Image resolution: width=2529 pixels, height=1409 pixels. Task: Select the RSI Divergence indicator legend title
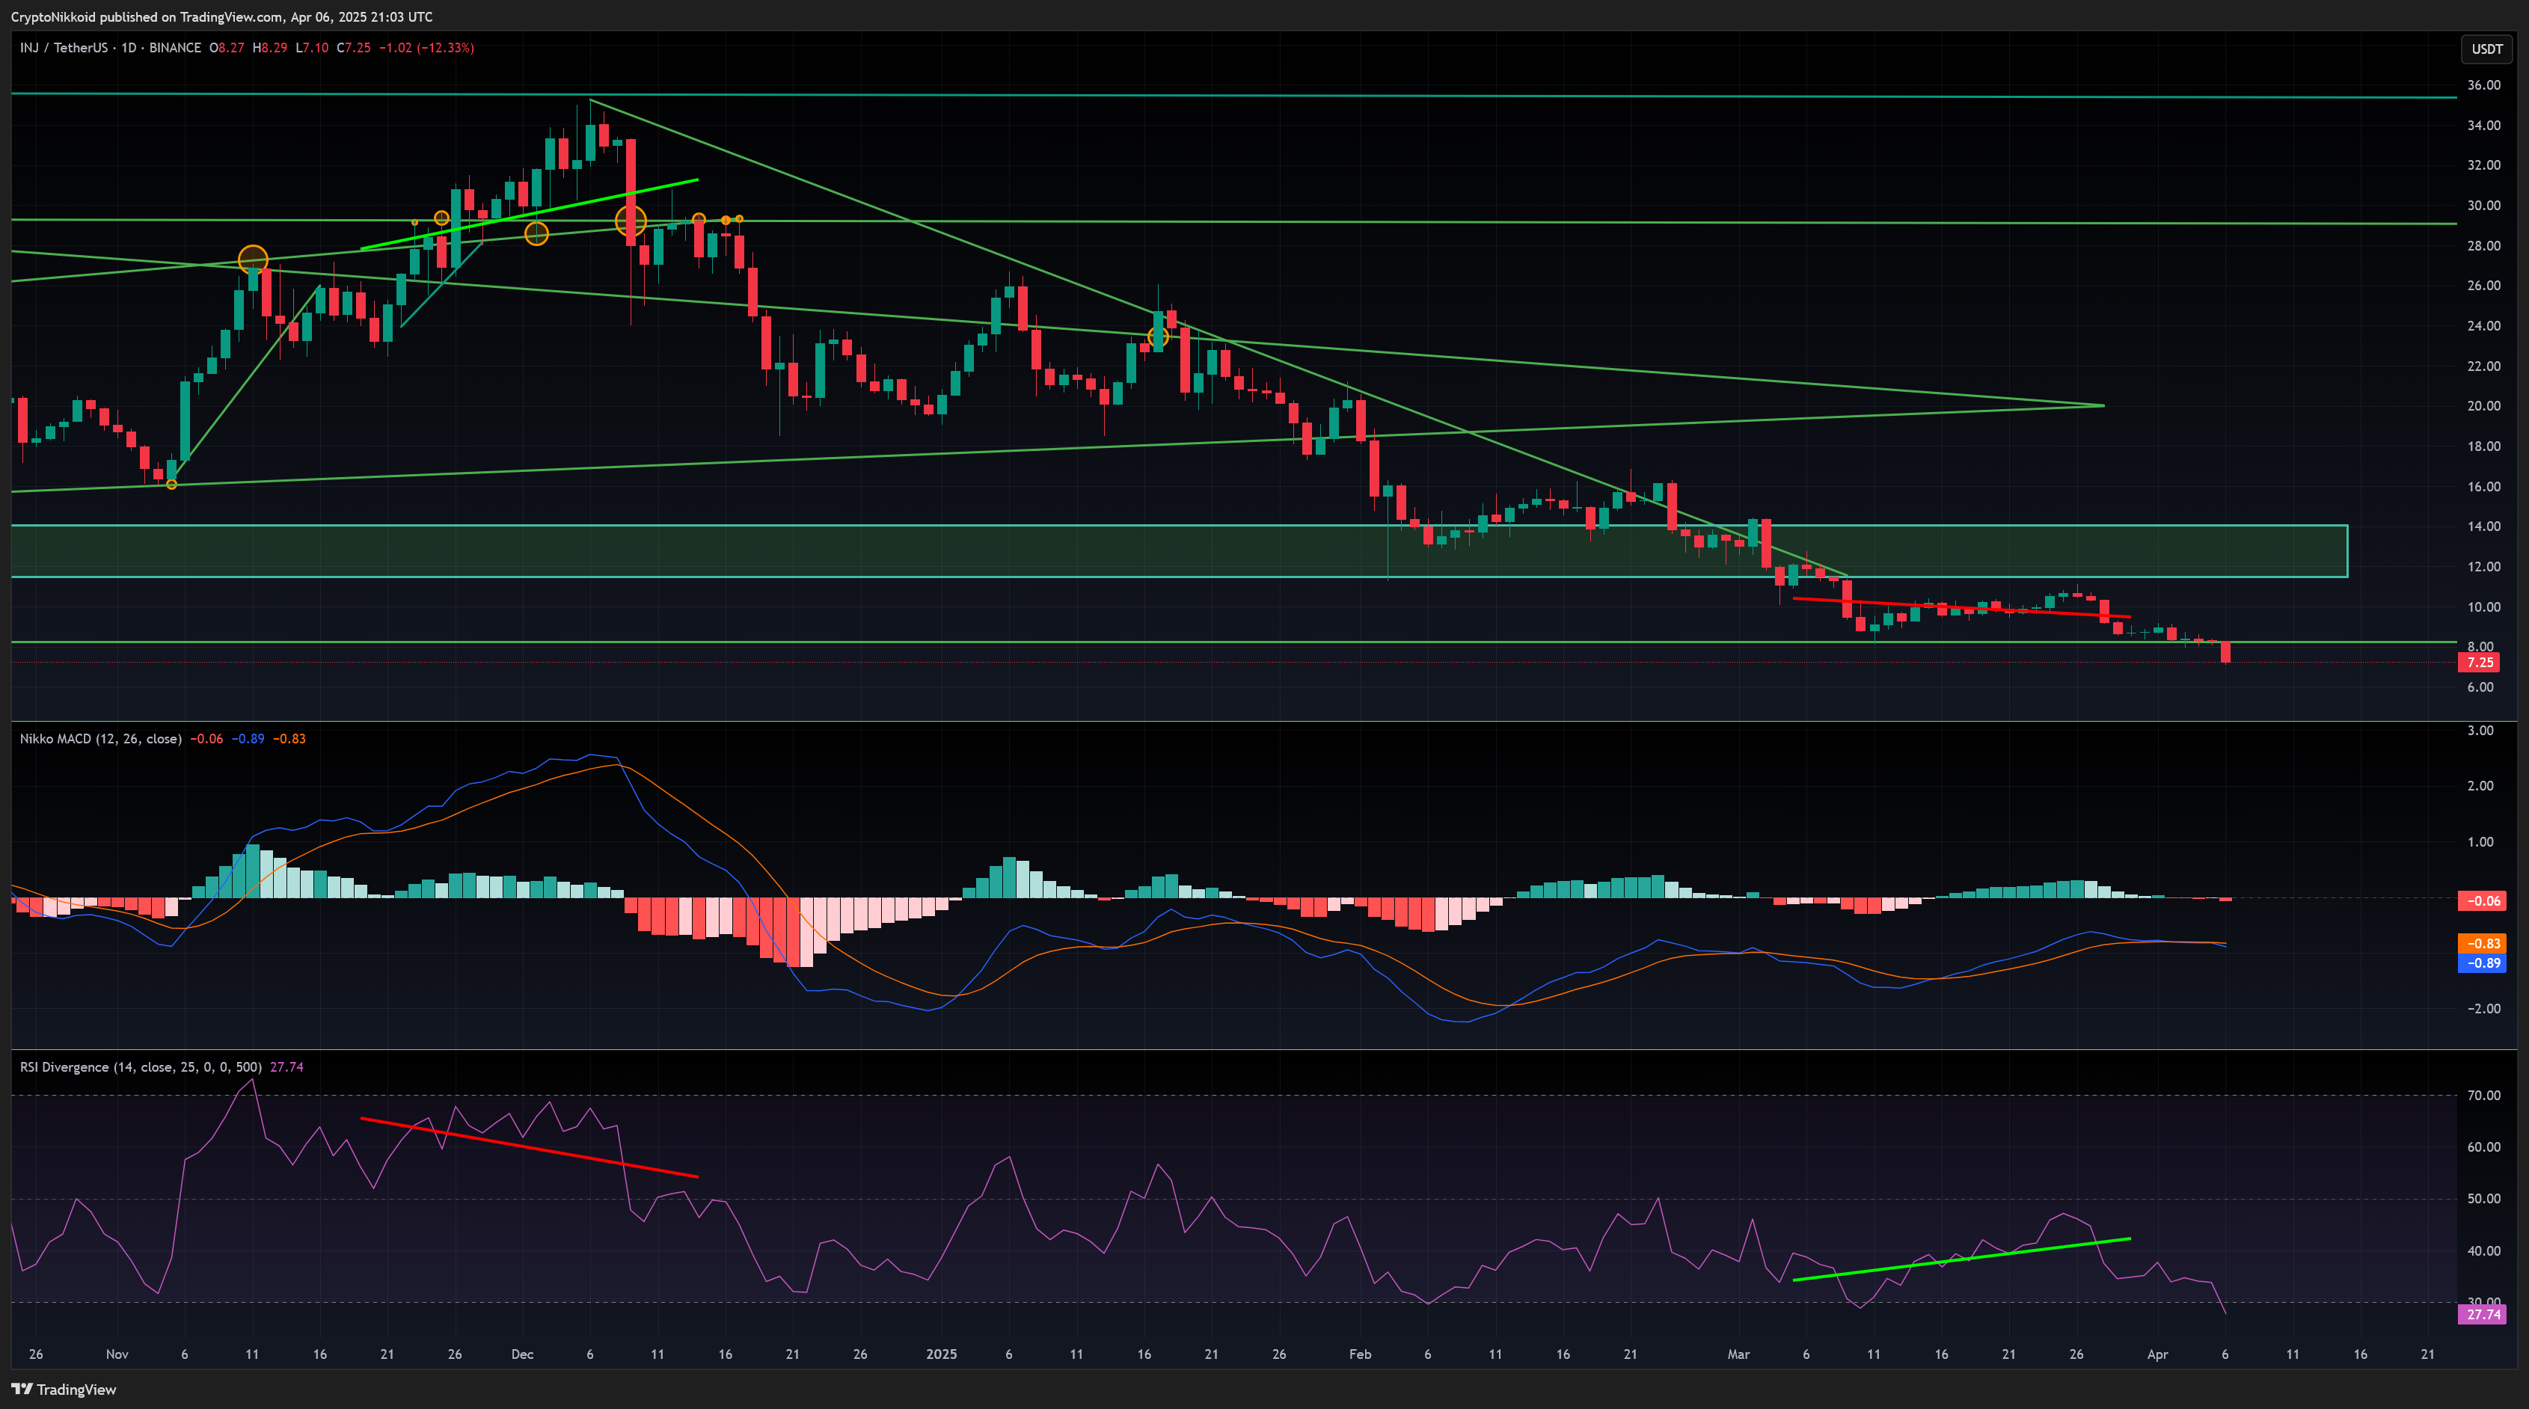click(x=141, y=1067)
